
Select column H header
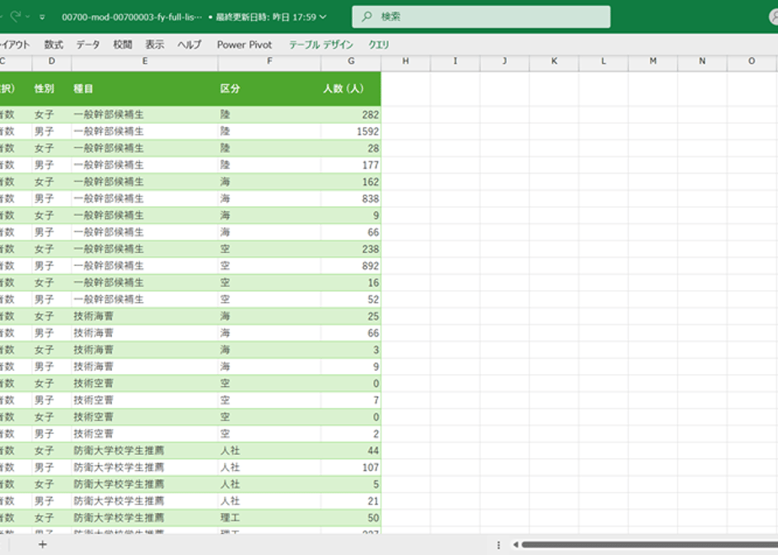click(x=405, y=61)
